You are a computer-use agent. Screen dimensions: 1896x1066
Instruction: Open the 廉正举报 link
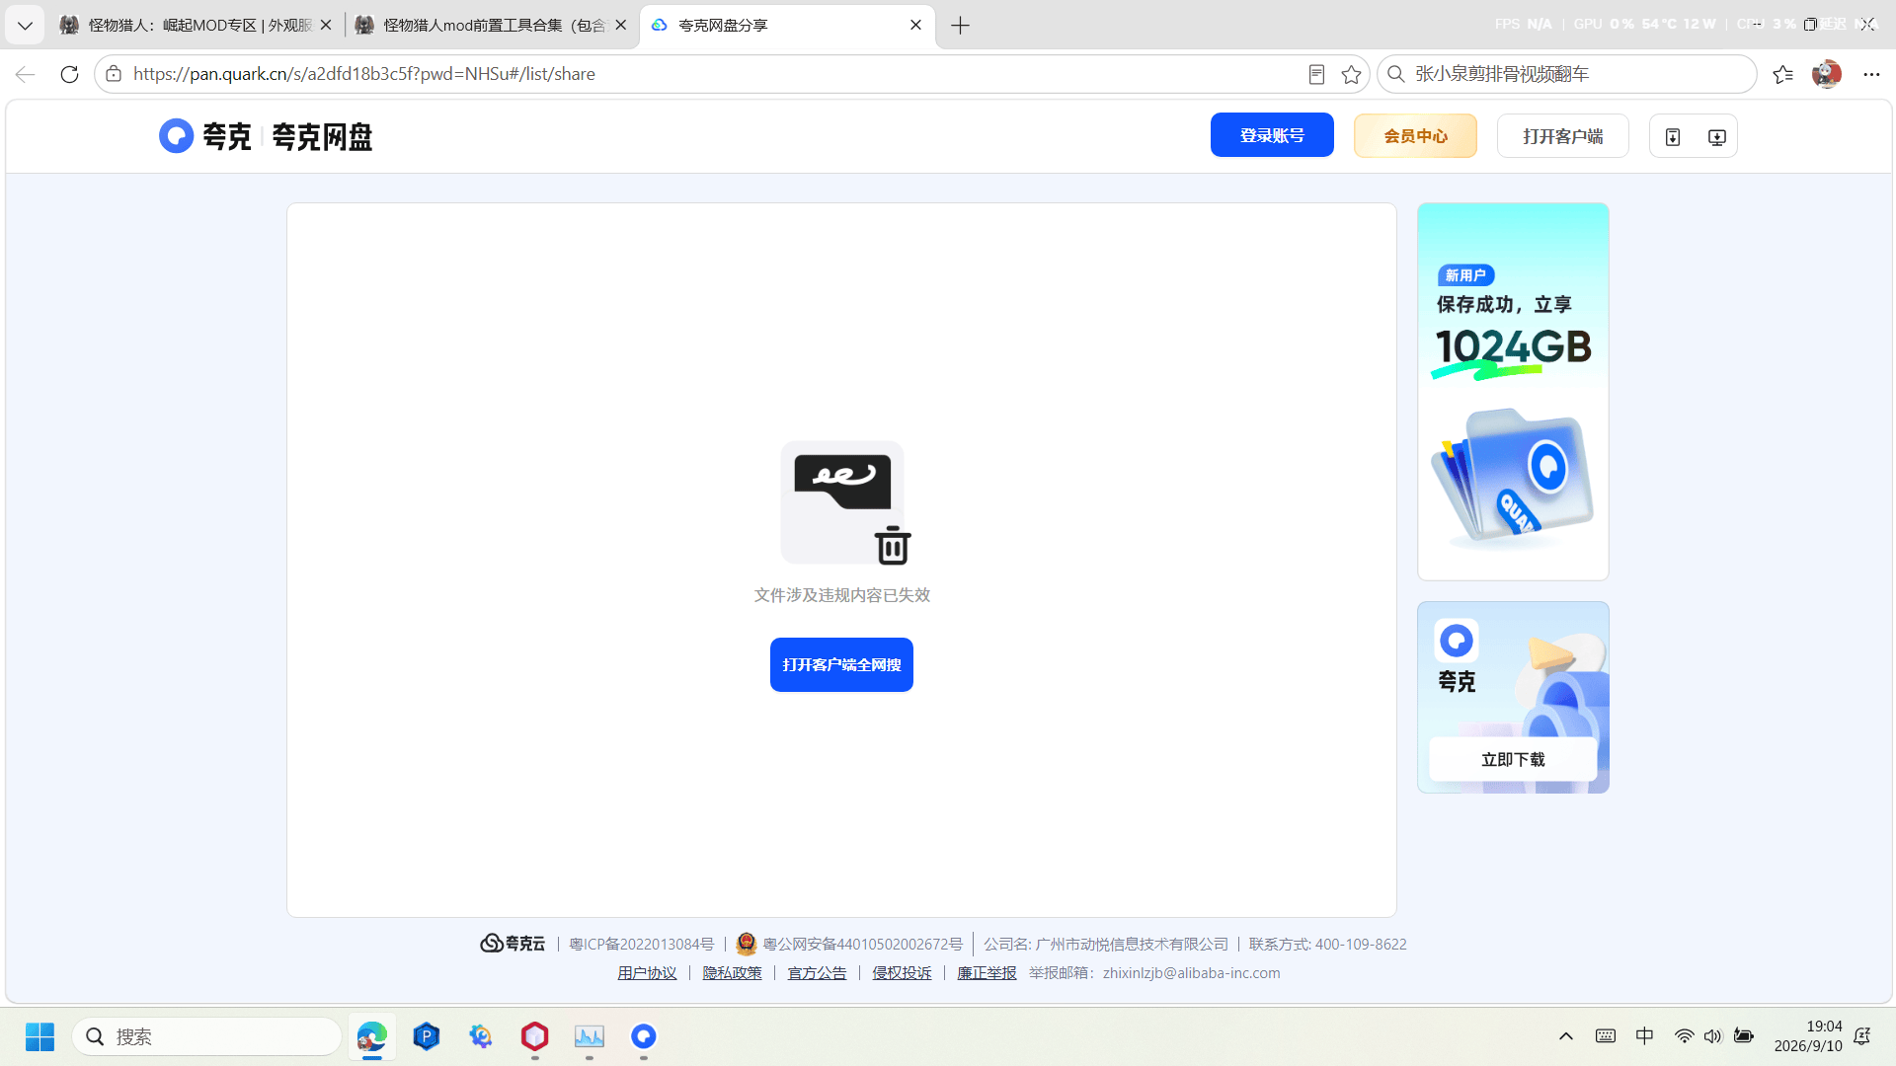tap(987, 973)
